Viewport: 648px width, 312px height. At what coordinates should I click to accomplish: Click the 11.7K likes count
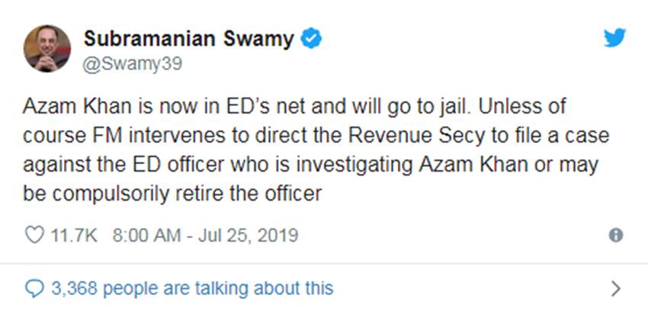coord(73,235)
